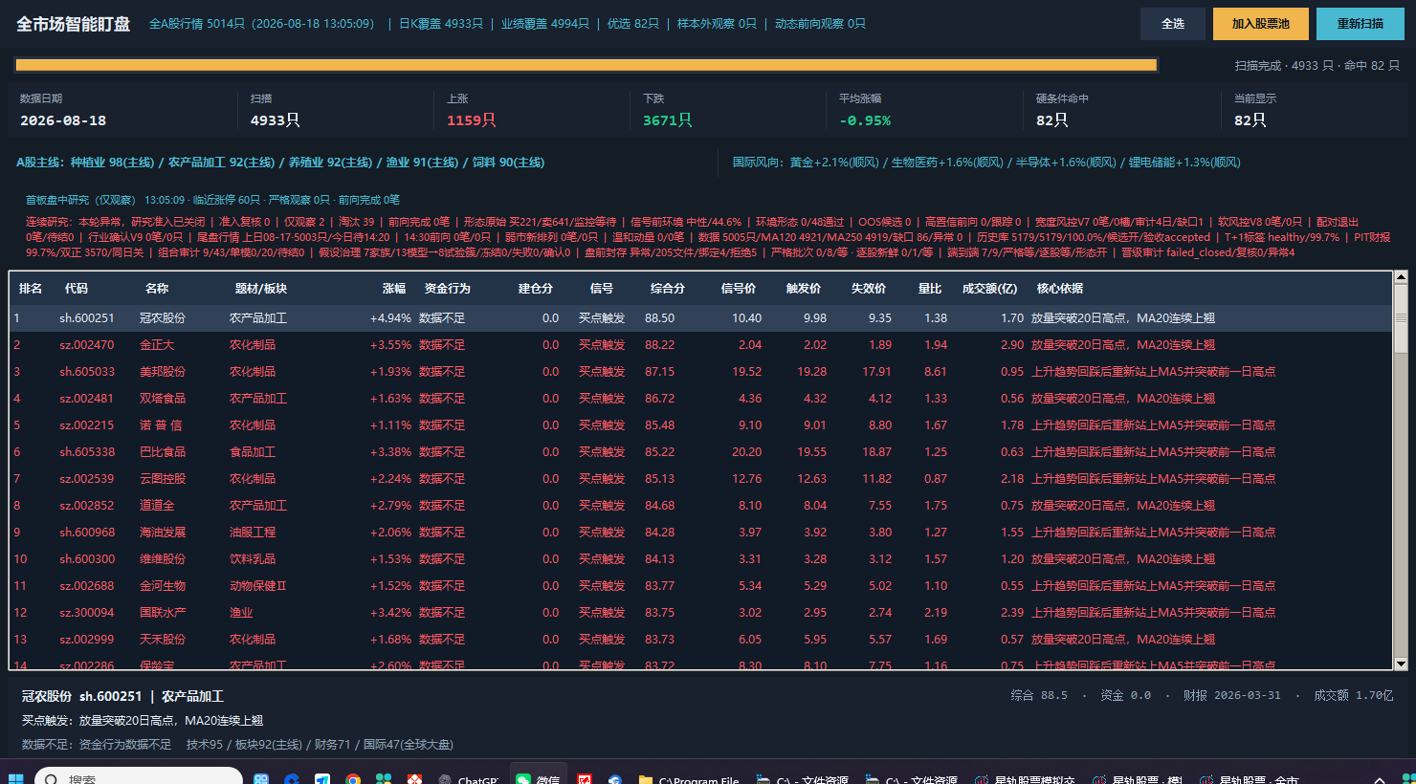Viewport: 1416px width, 784px height.
Task: Click 渔业 sector cell of 国联水产
Action: [x=241, y=613]
